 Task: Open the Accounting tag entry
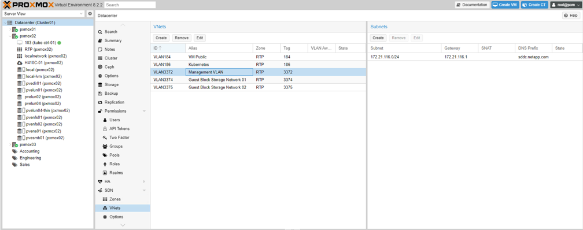(x=29, y=151)
